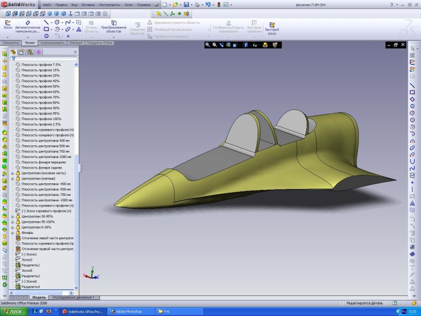421x316 pixels.
Task: Select Плоскость профиля 50% in tree
Action: [x=41, y=86]
